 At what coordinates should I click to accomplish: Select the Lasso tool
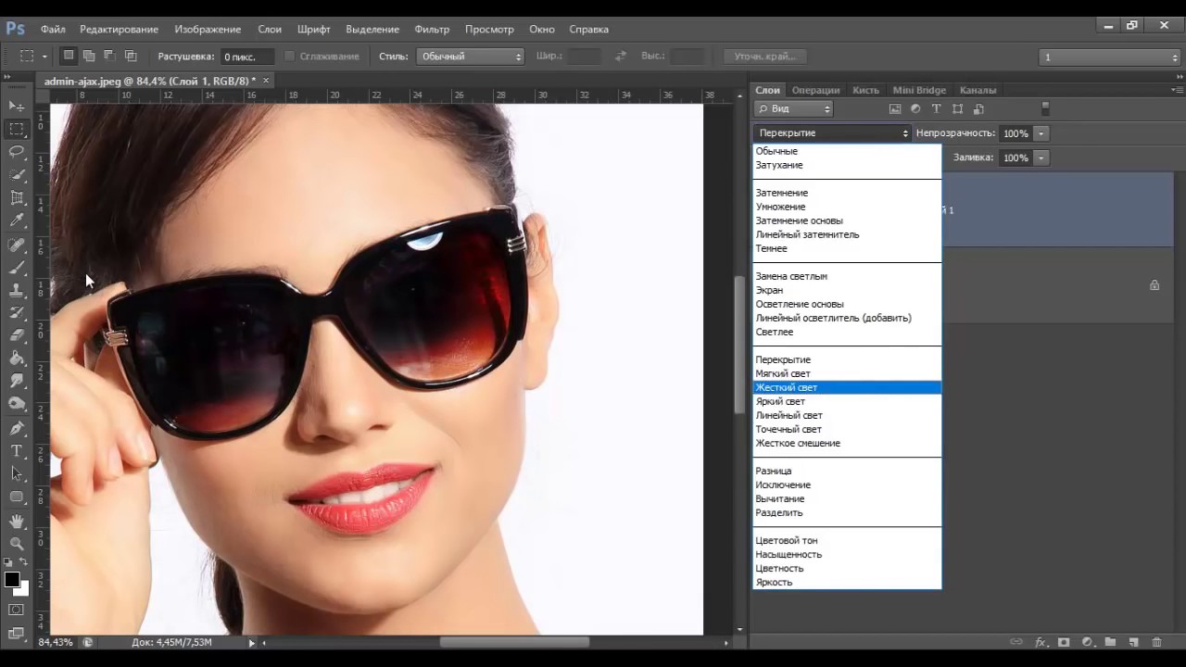point(17,151)
